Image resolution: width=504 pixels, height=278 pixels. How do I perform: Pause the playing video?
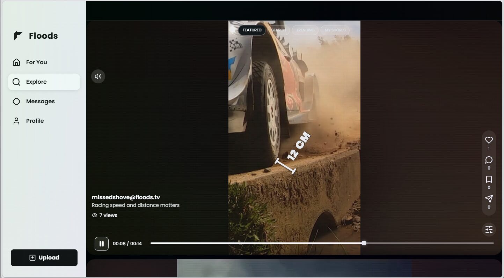(102, 244)
